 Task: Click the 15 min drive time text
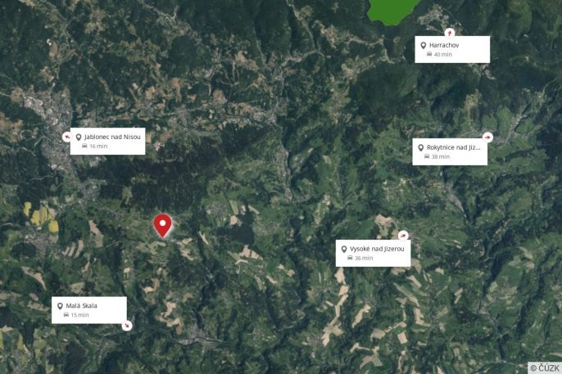[x=79, y=315]
